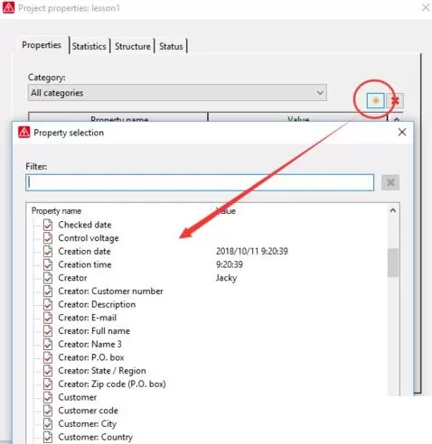Close the Property selection dialog
The width and height of the screenshot is (432, 444).
coord(402,132)
